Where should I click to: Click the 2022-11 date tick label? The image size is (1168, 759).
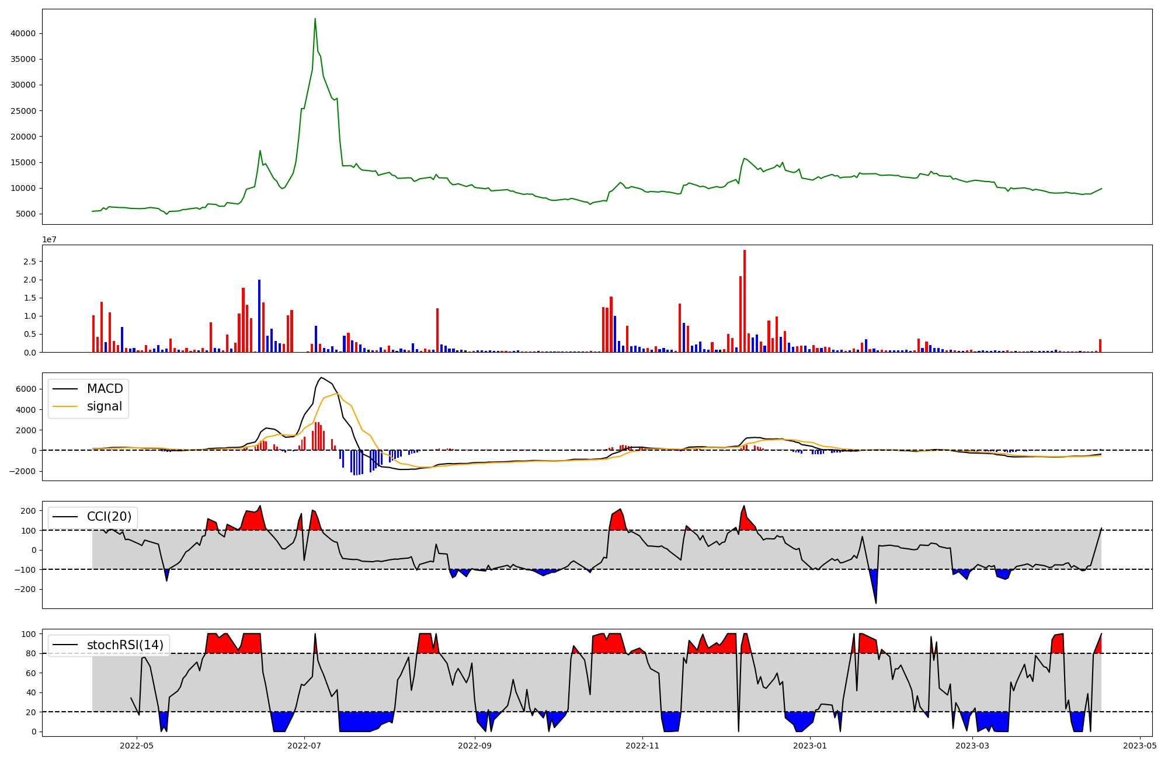643,746
